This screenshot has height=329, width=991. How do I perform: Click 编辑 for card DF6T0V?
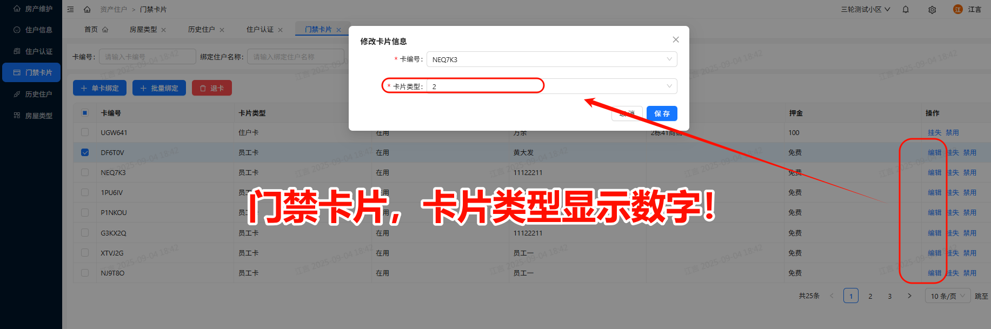[934, 153]
